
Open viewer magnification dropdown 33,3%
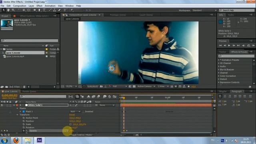[x=71, y=86]
